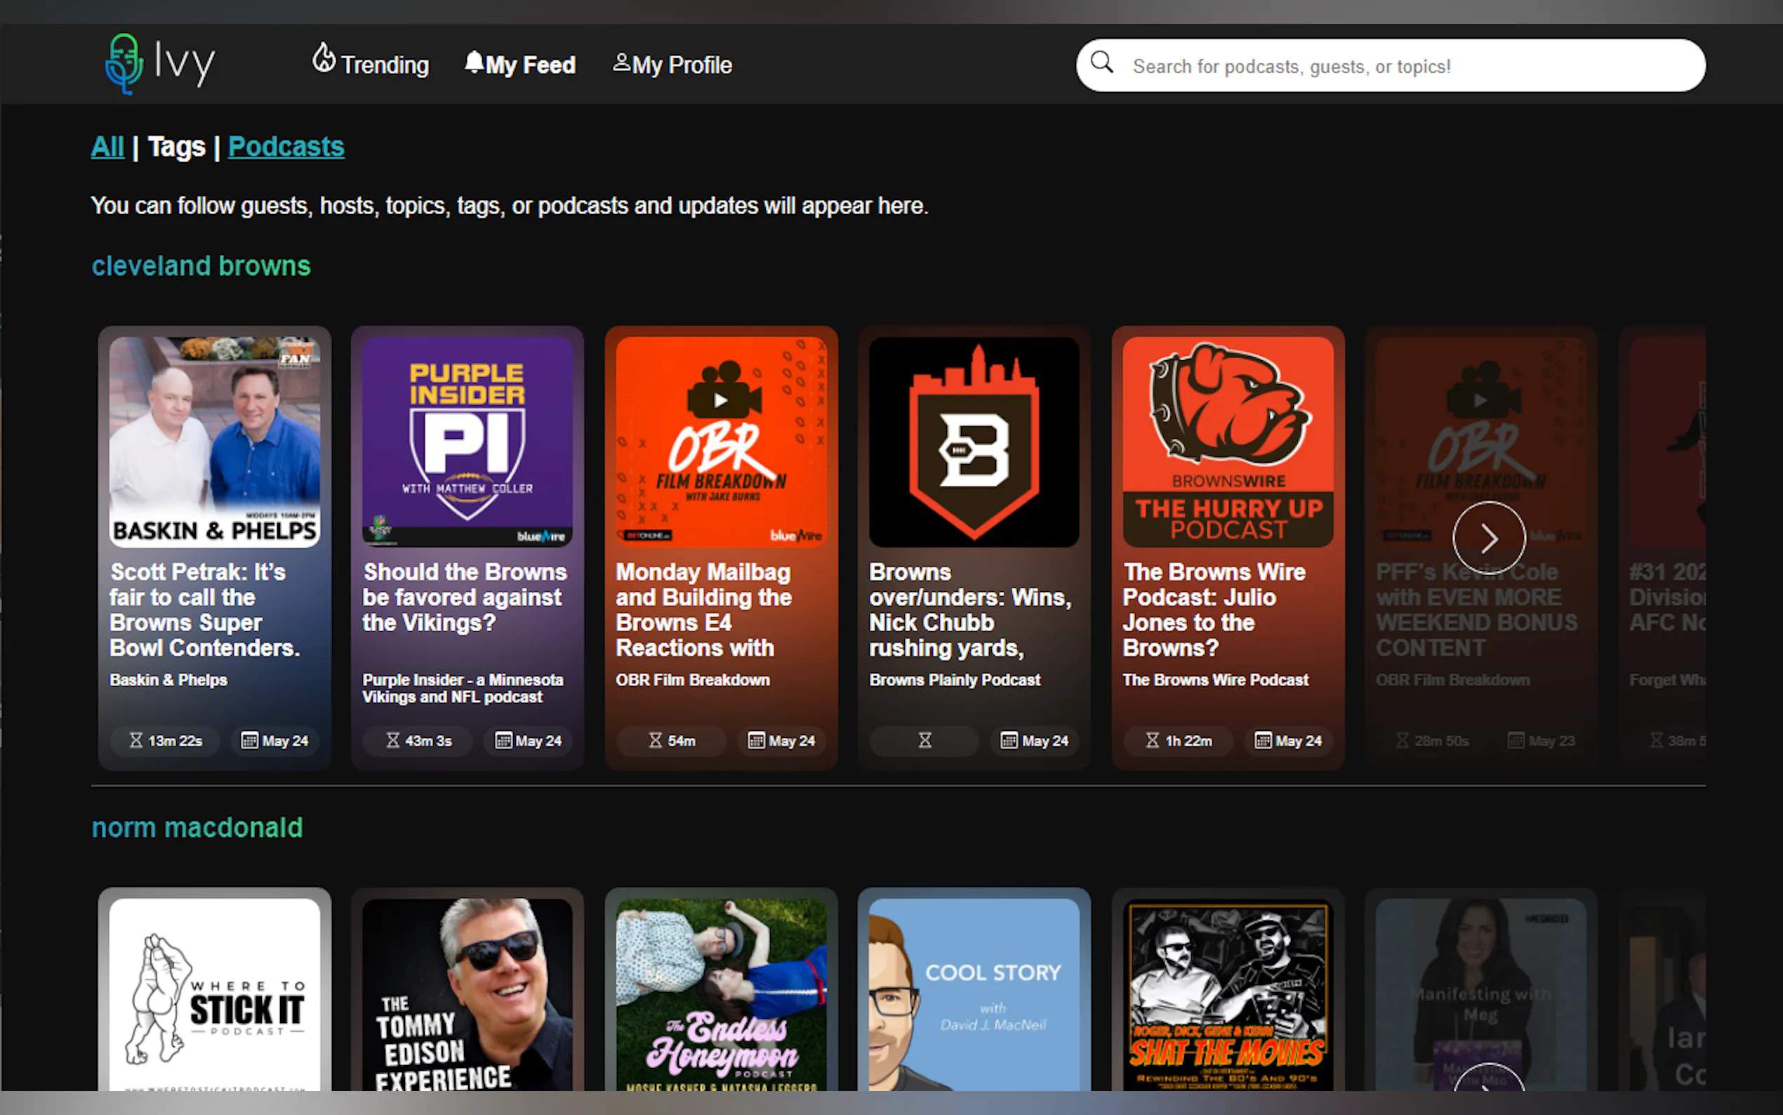Open the OBR Film Breakdown Monday Mailbag thumbnail
This screenshot has height=1115, width=1783.
pos(721,442)
